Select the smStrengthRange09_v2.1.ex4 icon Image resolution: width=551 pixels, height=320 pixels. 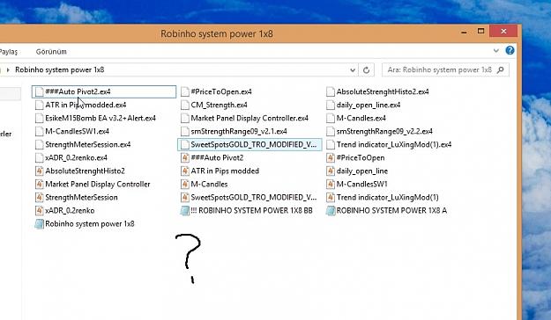pos(185,132)
